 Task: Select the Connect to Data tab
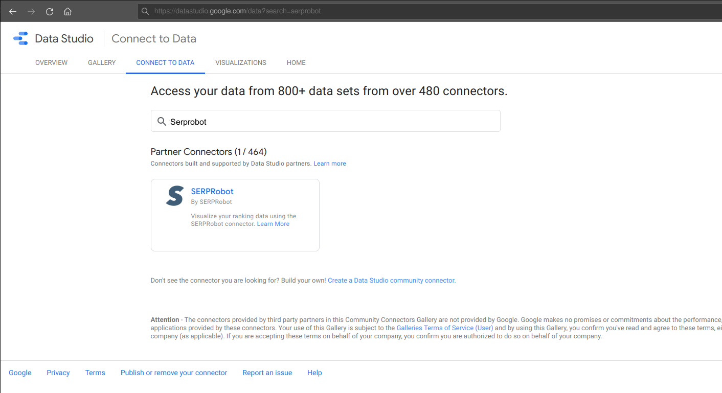[x=165, y=62]
